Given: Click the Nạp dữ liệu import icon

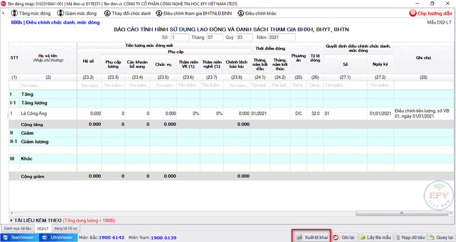Looking at the screenshot, I should [398, 238].
